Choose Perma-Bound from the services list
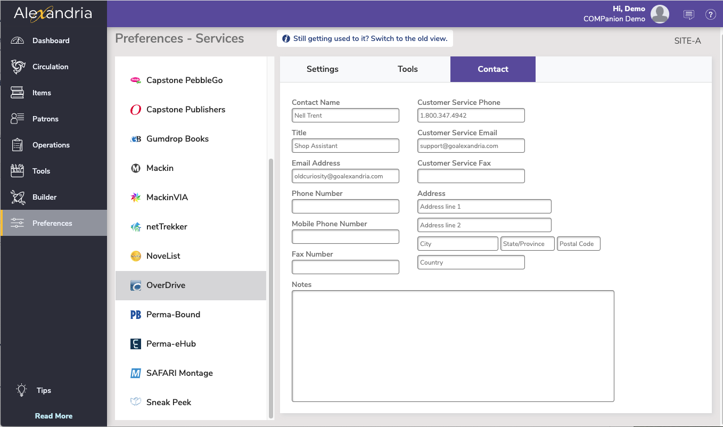Image resolution: width=723 pixels, height=427 pixels. pos(173,315)
